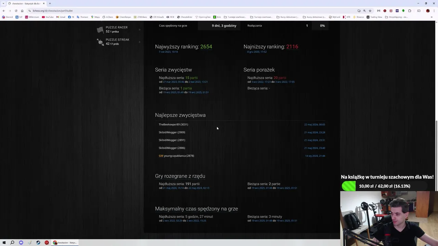Open the win versus SkibidiMogger (2891)
The image size is (438, 246).
172,140
